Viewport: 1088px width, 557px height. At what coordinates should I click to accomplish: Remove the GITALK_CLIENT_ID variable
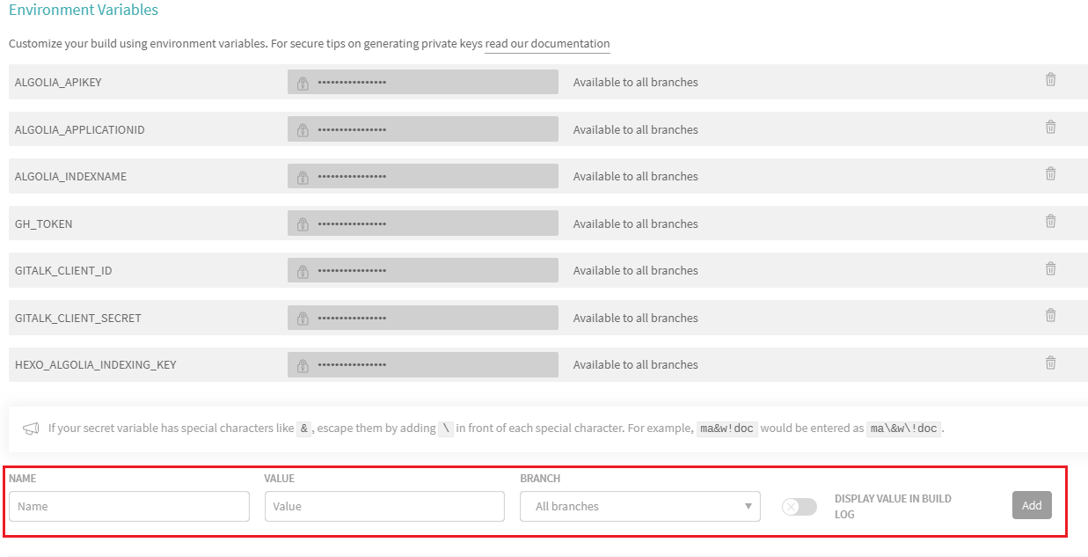click(1050, 268)
